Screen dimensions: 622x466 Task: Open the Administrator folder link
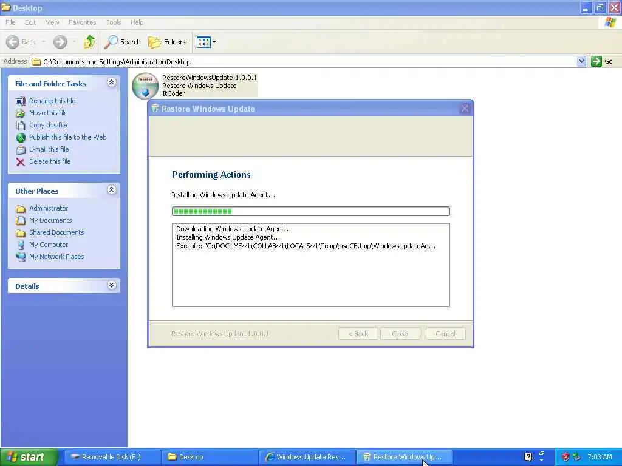[x=49, y=208]
